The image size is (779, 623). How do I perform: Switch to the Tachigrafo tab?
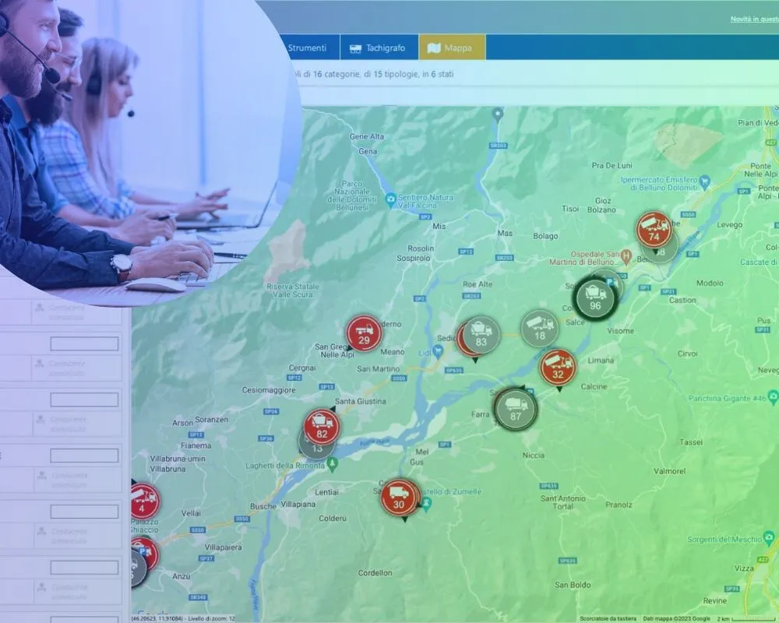click(378, 48)
